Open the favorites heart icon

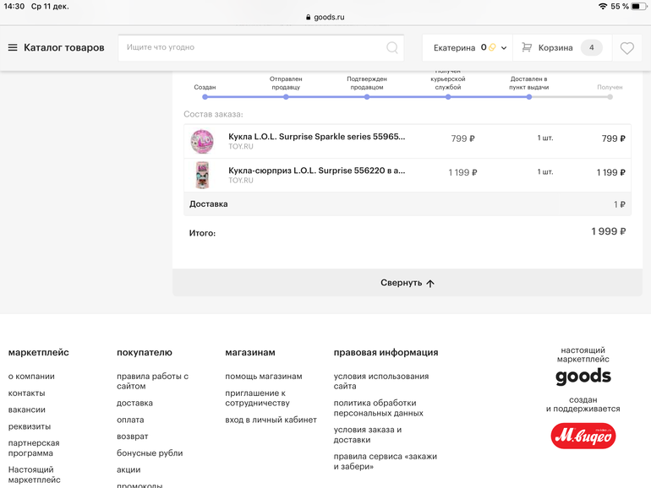pyautogui.click(x=627, y=48)
